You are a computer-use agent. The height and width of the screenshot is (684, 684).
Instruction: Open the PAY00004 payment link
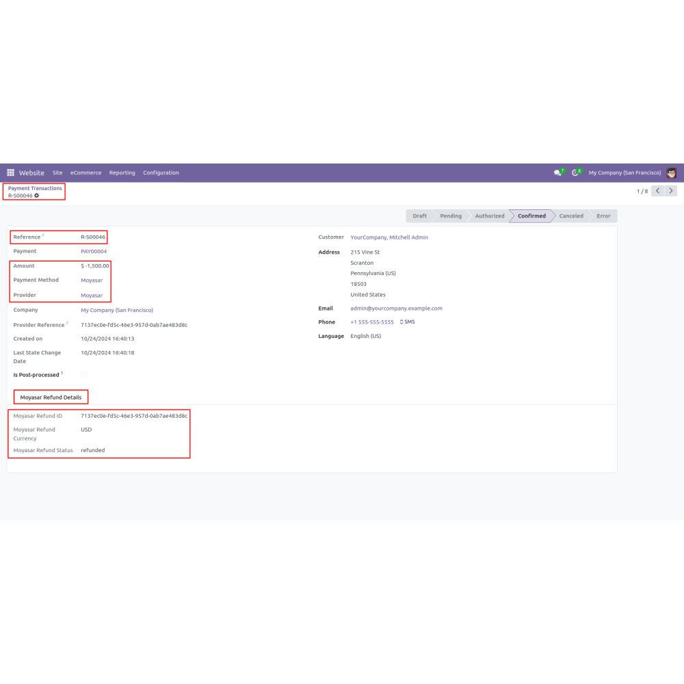pos(94,251)
